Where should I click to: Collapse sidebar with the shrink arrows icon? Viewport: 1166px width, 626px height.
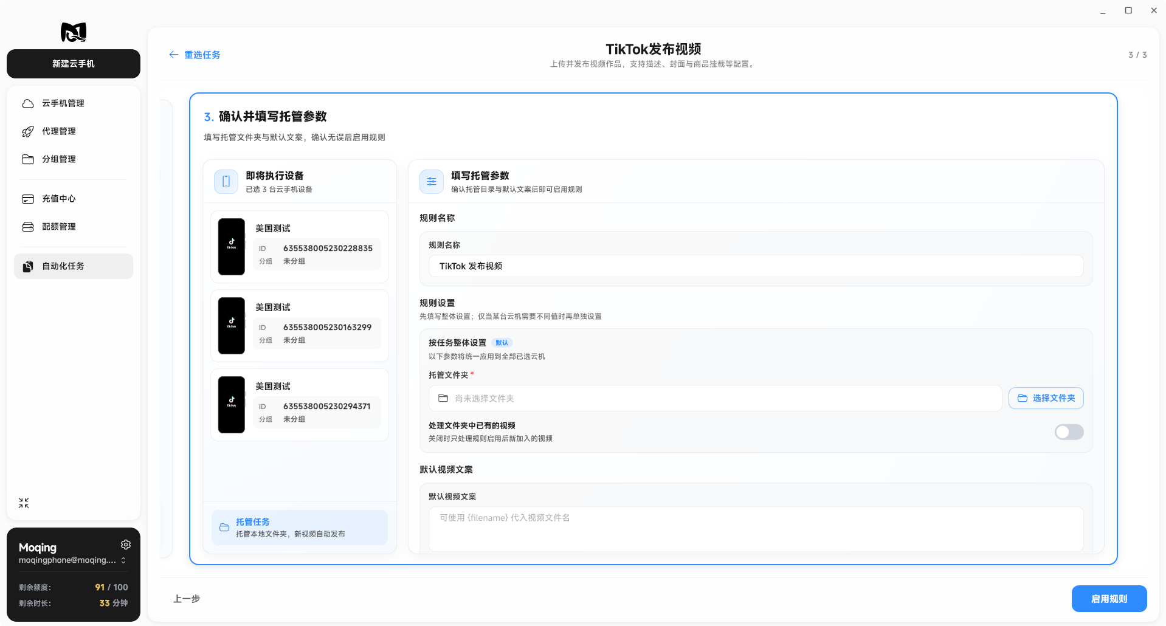24,503
